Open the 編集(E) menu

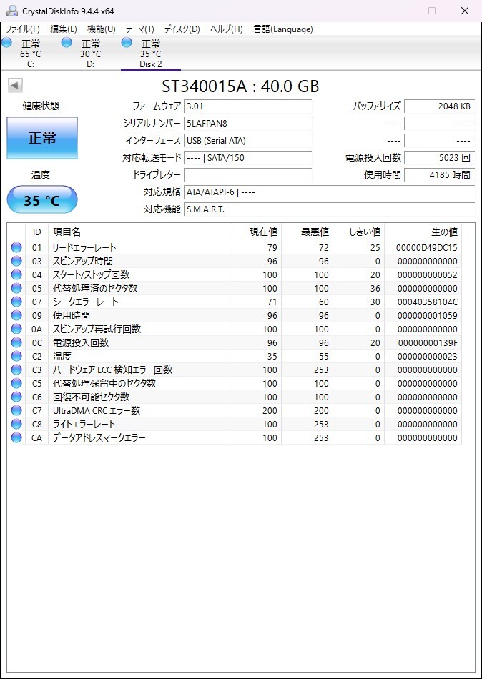point(64,29)
